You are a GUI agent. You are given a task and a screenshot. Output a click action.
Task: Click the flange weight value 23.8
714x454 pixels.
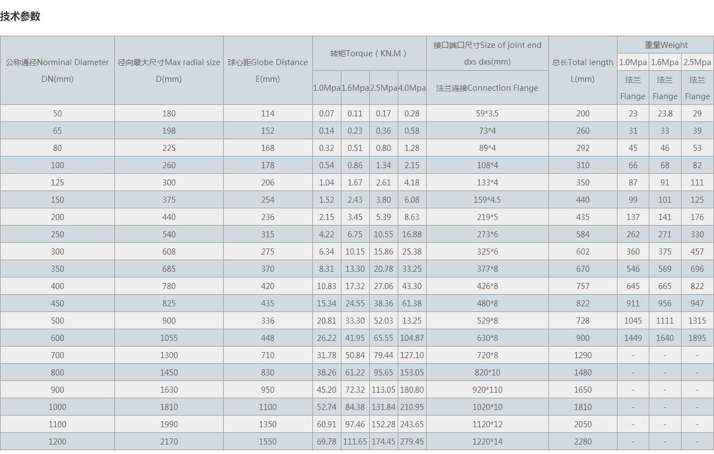[665, 114]
